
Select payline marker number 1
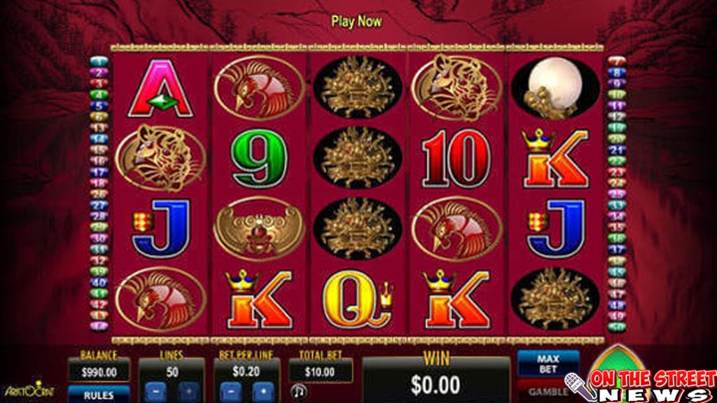click(99, 62)
